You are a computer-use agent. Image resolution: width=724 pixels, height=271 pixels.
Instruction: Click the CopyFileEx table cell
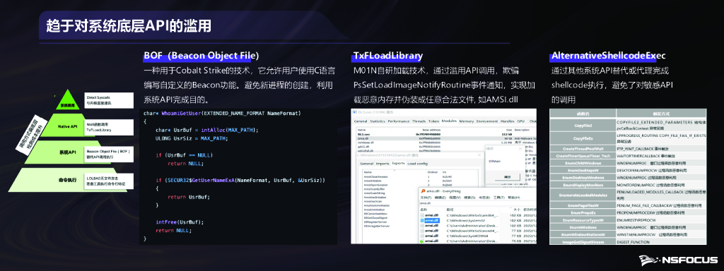pos(583,139)
